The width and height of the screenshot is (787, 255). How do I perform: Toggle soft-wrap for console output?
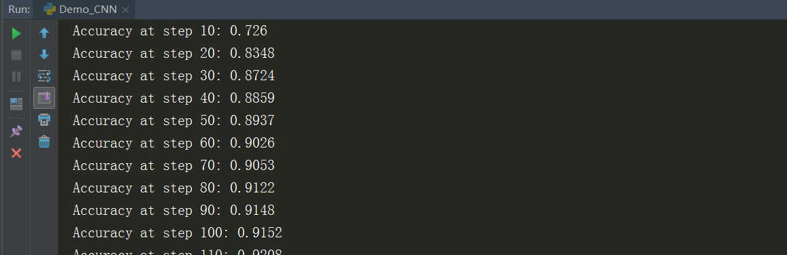point(44,76)
